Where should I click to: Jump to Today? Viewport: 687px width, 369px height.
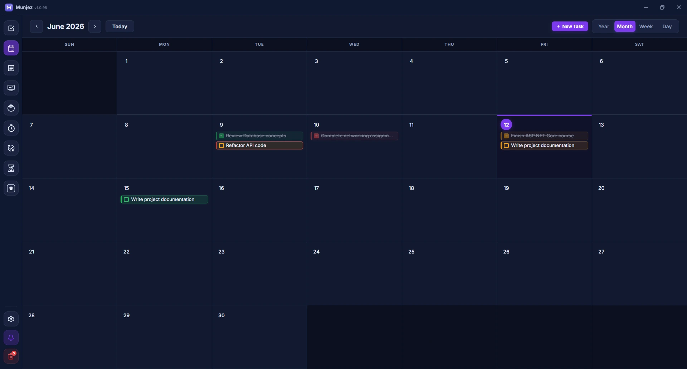[120, 26]
